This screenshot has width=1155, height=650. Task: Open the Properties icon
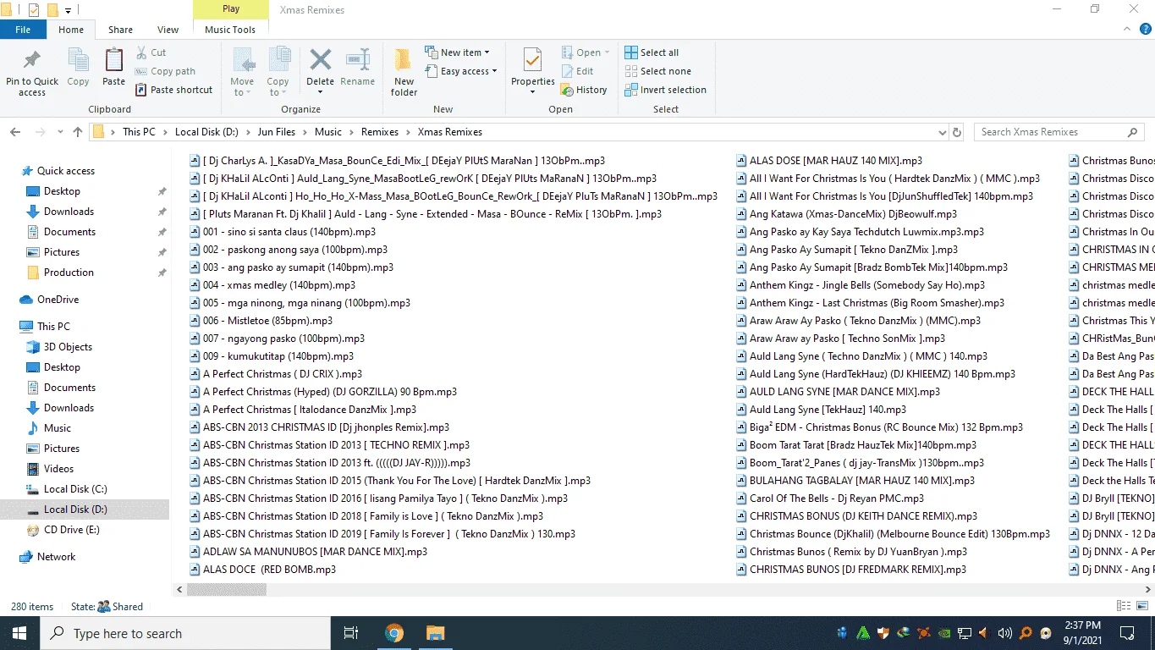532,61
